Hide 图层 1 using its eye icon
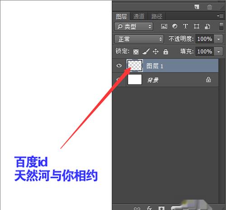The height and width of the screenshot is (210, 226). click(x=119, y=65)
